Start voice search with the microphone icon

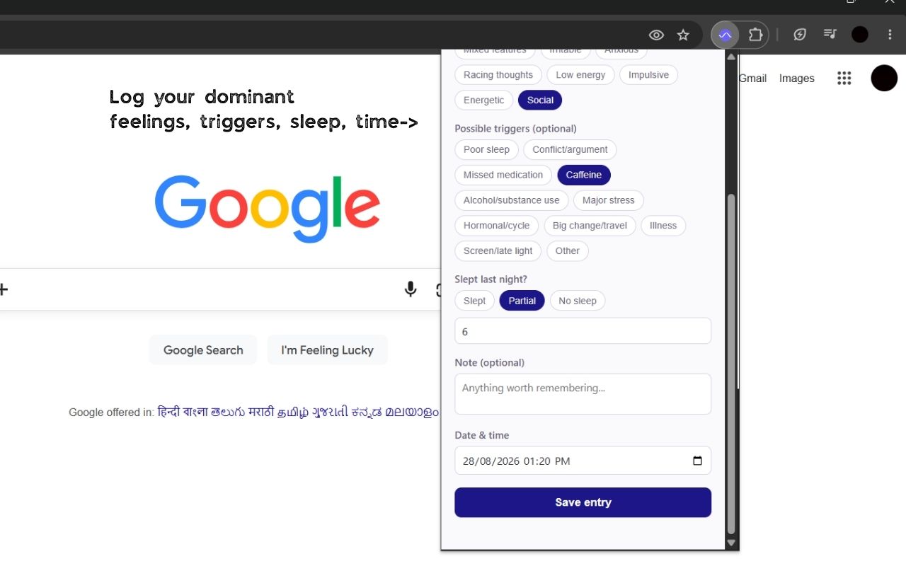click(x=411, y=289)
